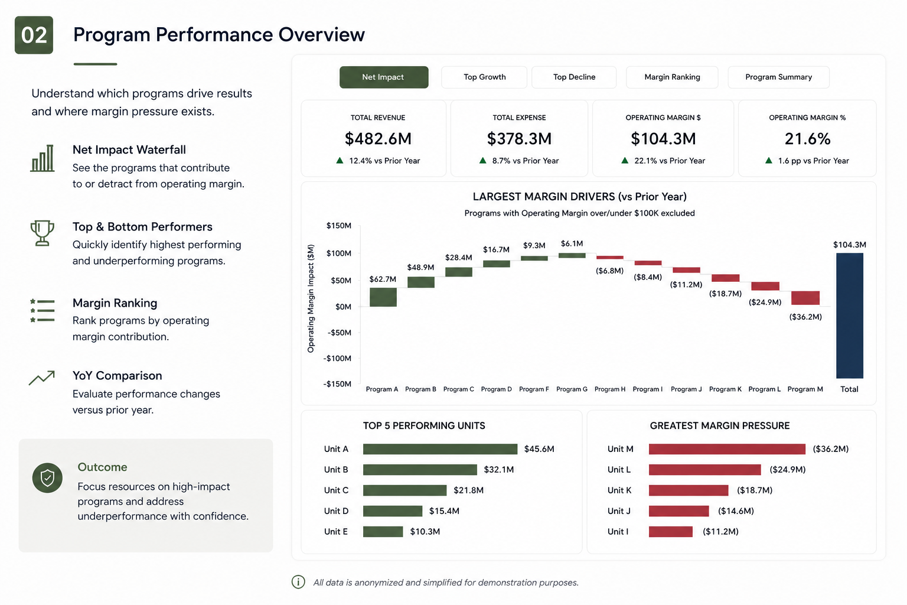
Task: Click the Program J ($11.2M) red waterfall bar
Action: [x=686, y=270]
